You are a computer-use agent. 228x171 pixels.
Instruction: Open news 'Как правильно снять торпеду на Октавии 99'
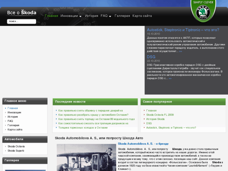click(97, 119)
